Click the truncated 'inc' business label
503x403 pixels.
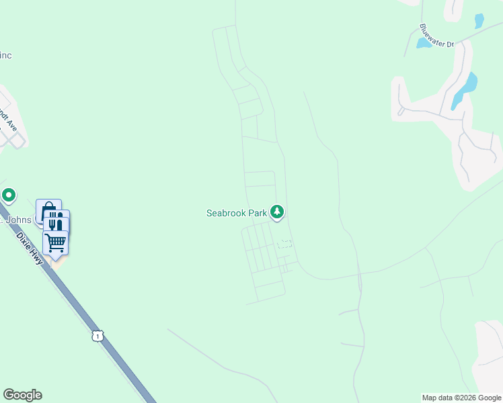(6, 56)
